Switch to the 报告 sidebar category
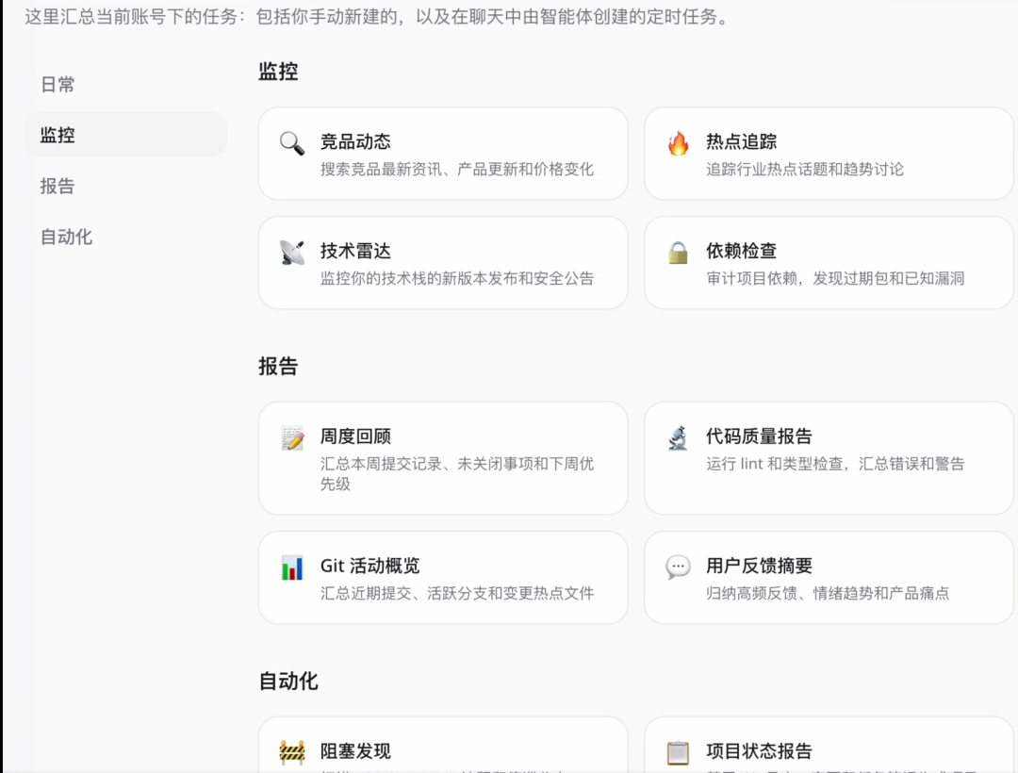1018x773 pixels. (58, 186)
